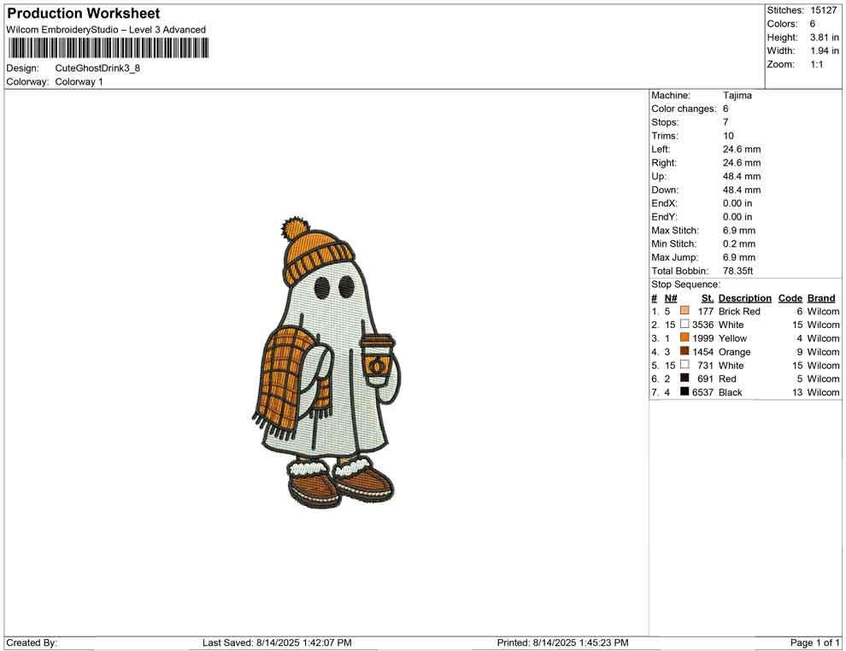The width and height of the screenshot is (846, 651).
Task: Select the Brick Red thread swatch
Action: (x=684, y=311)
